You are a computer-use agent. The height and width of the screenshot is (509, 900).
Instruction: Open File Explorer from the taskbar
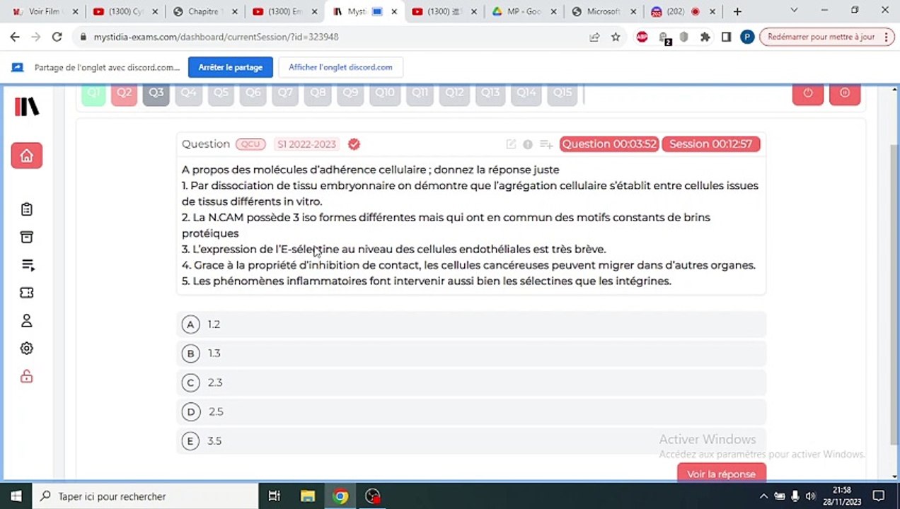click(x=308, y=496)
